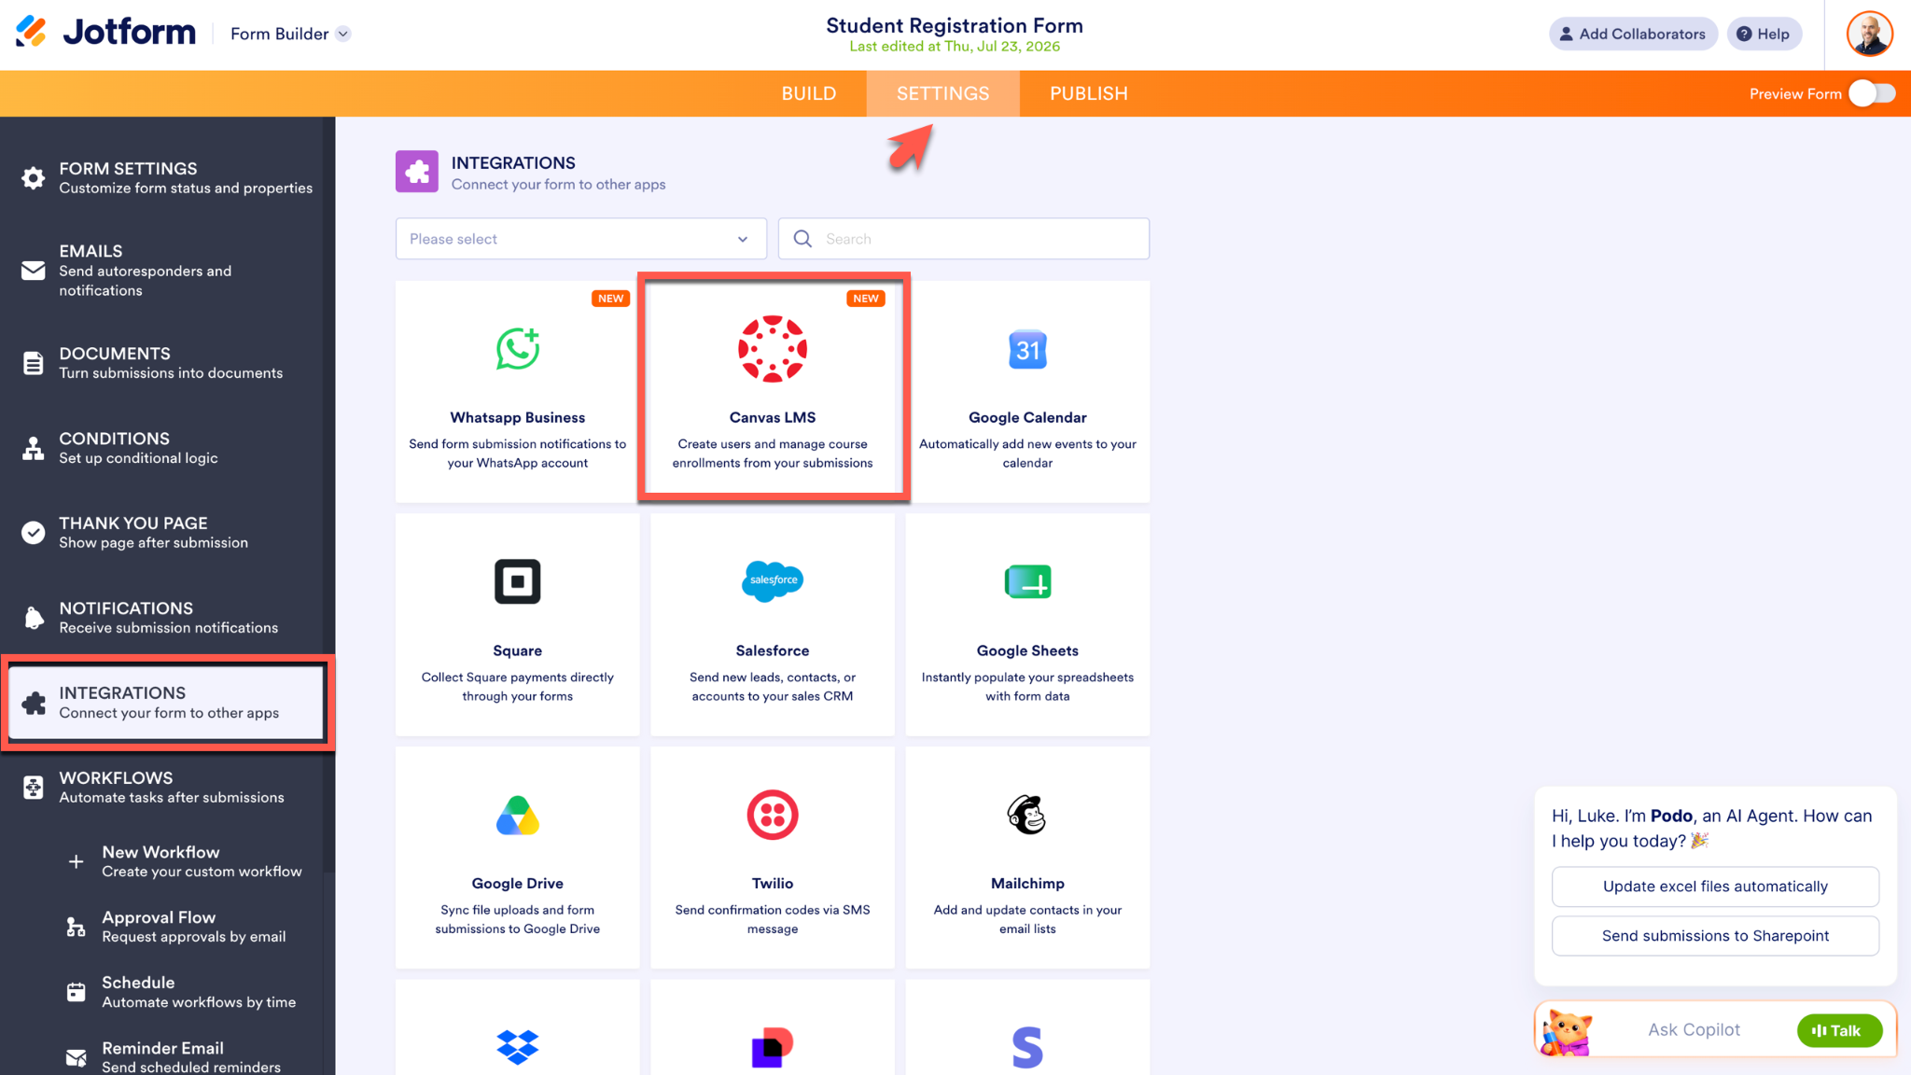Image resolution: width=1911 pixels, height=1075 pixels.
Task: Click the green Talk button
Action: pyautogui.click(x=1839, y=1030)
